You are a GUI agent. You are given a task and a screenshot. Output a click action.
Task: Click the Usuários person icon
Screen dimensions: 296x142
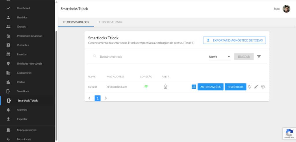pyautogui.click(x=8, y=17)
